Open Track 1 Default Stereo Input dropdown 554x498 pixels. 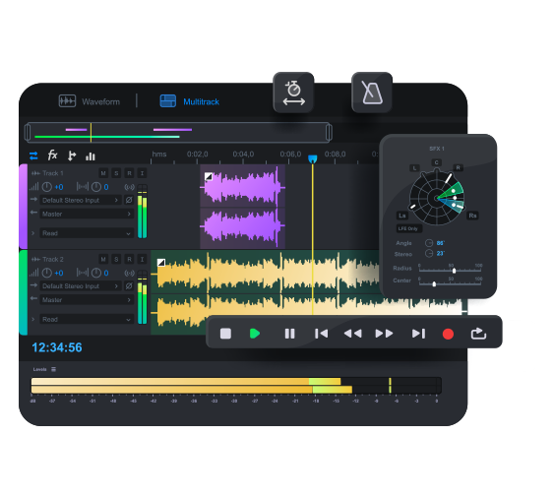click(x=81, y=200)
